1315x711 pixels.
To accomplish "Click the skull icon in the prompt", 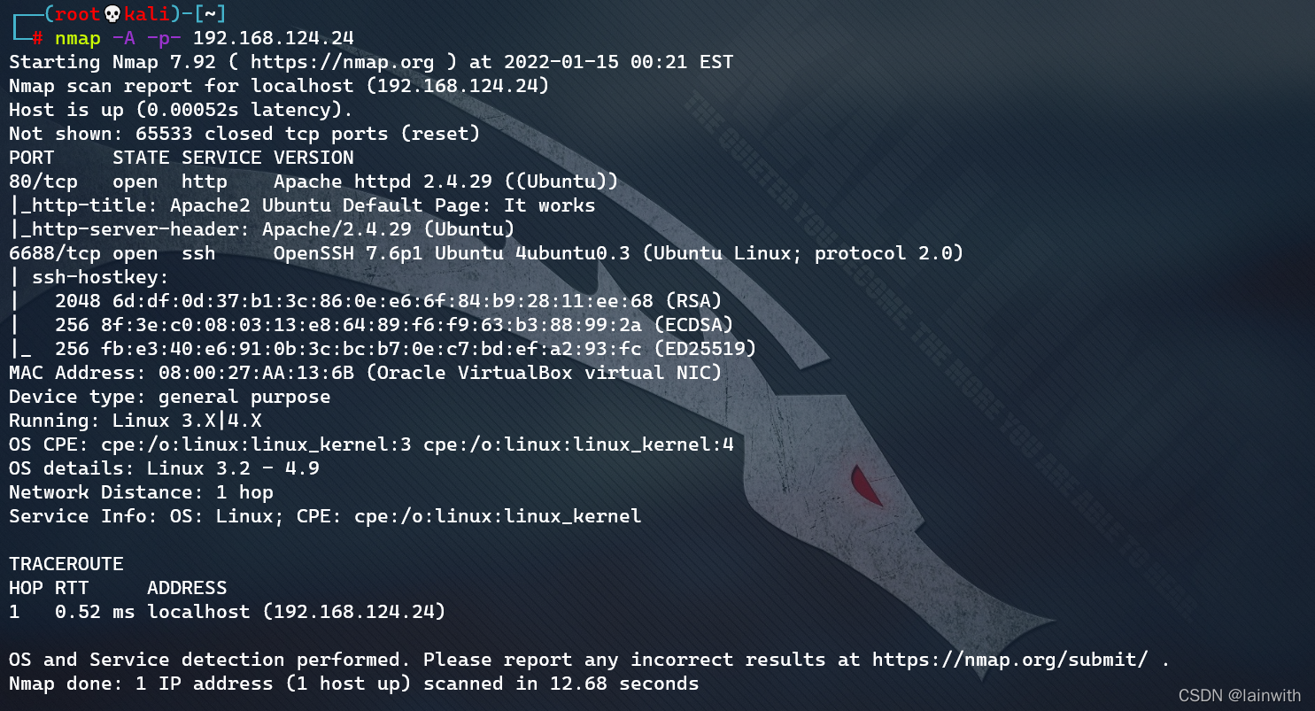I will click(x=113, y=14).
